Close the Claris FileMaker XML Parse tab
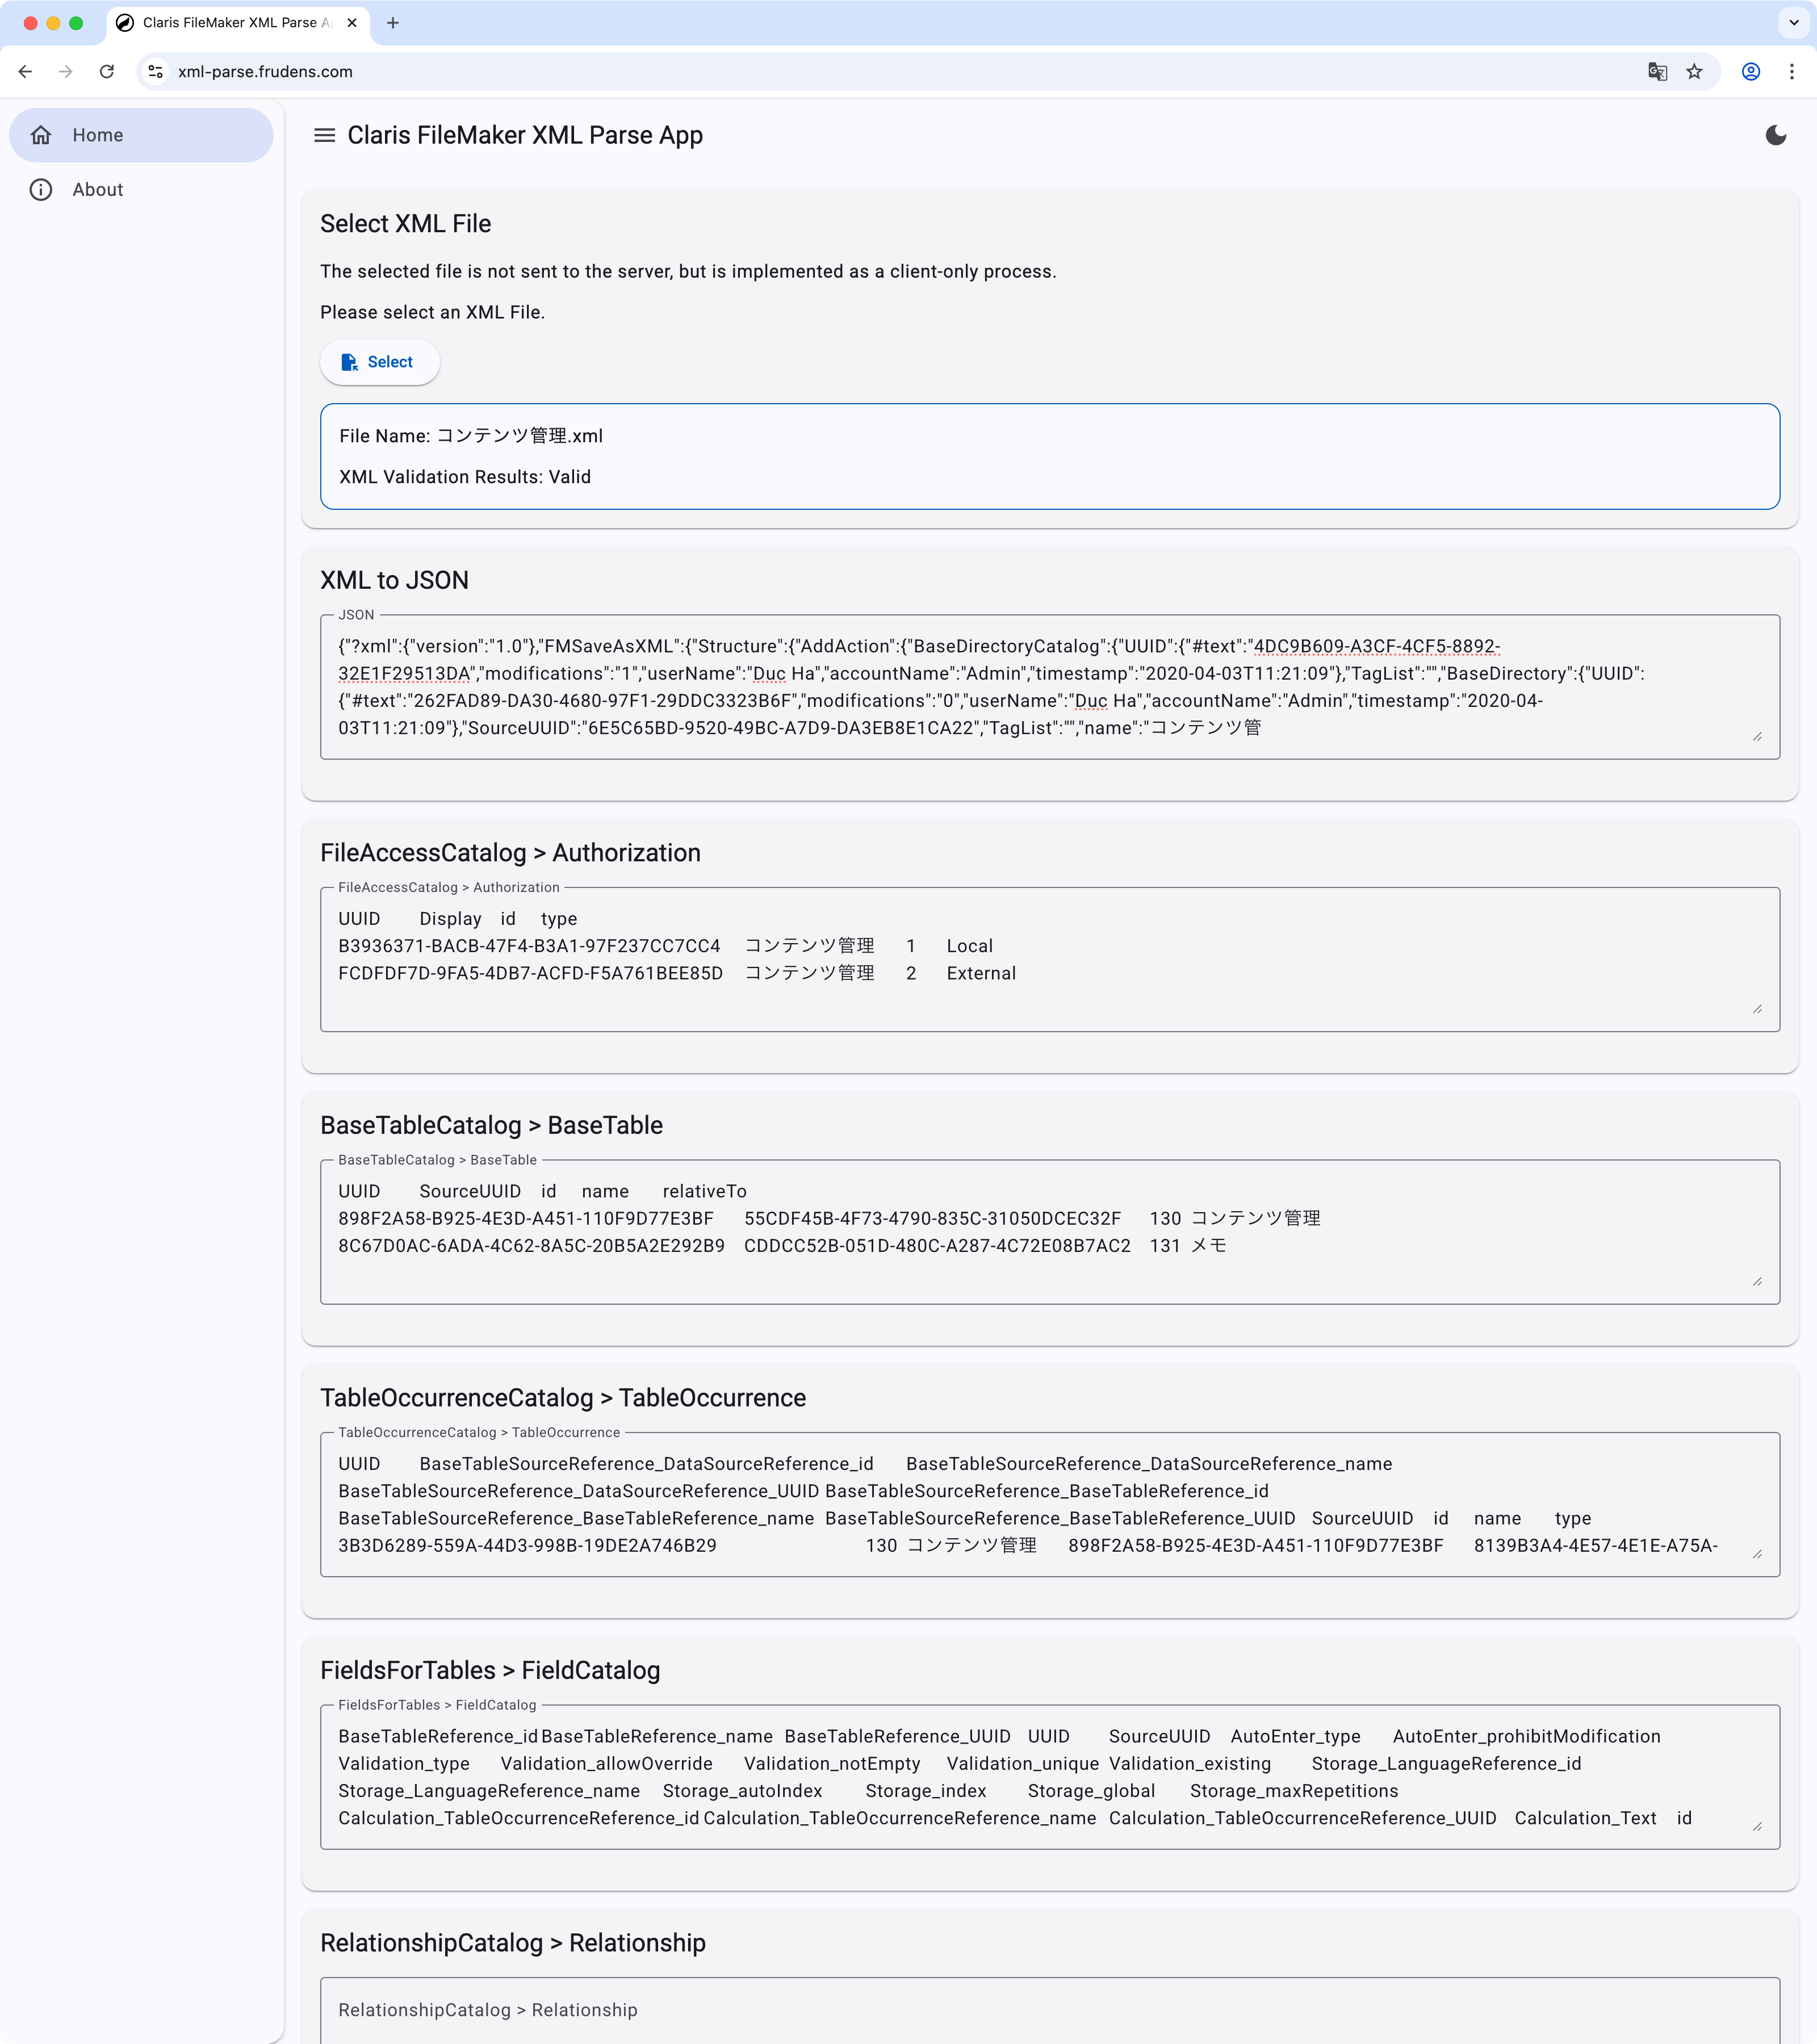This screenshot has width=1817, height=2044. tap(352, 22)
